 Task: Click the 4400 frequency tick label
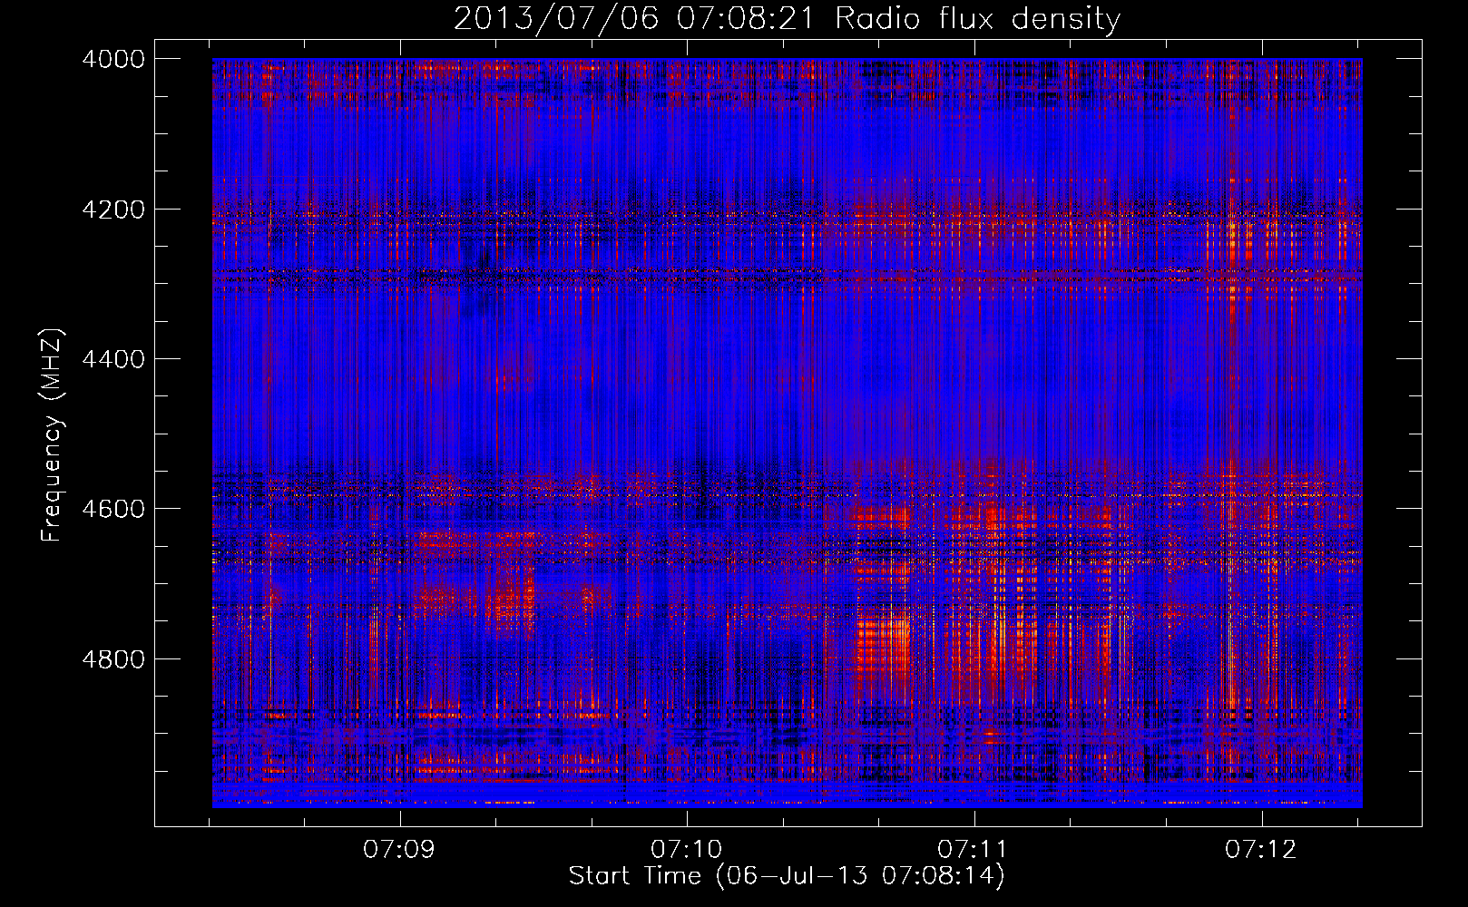pyautogui.click(x=113, y=359)
